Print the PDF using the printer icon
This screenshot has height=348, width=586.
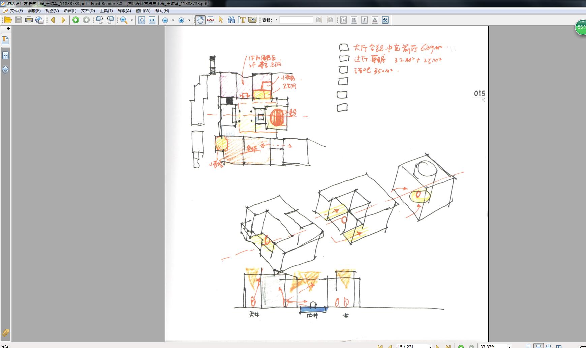pos(29,20)
